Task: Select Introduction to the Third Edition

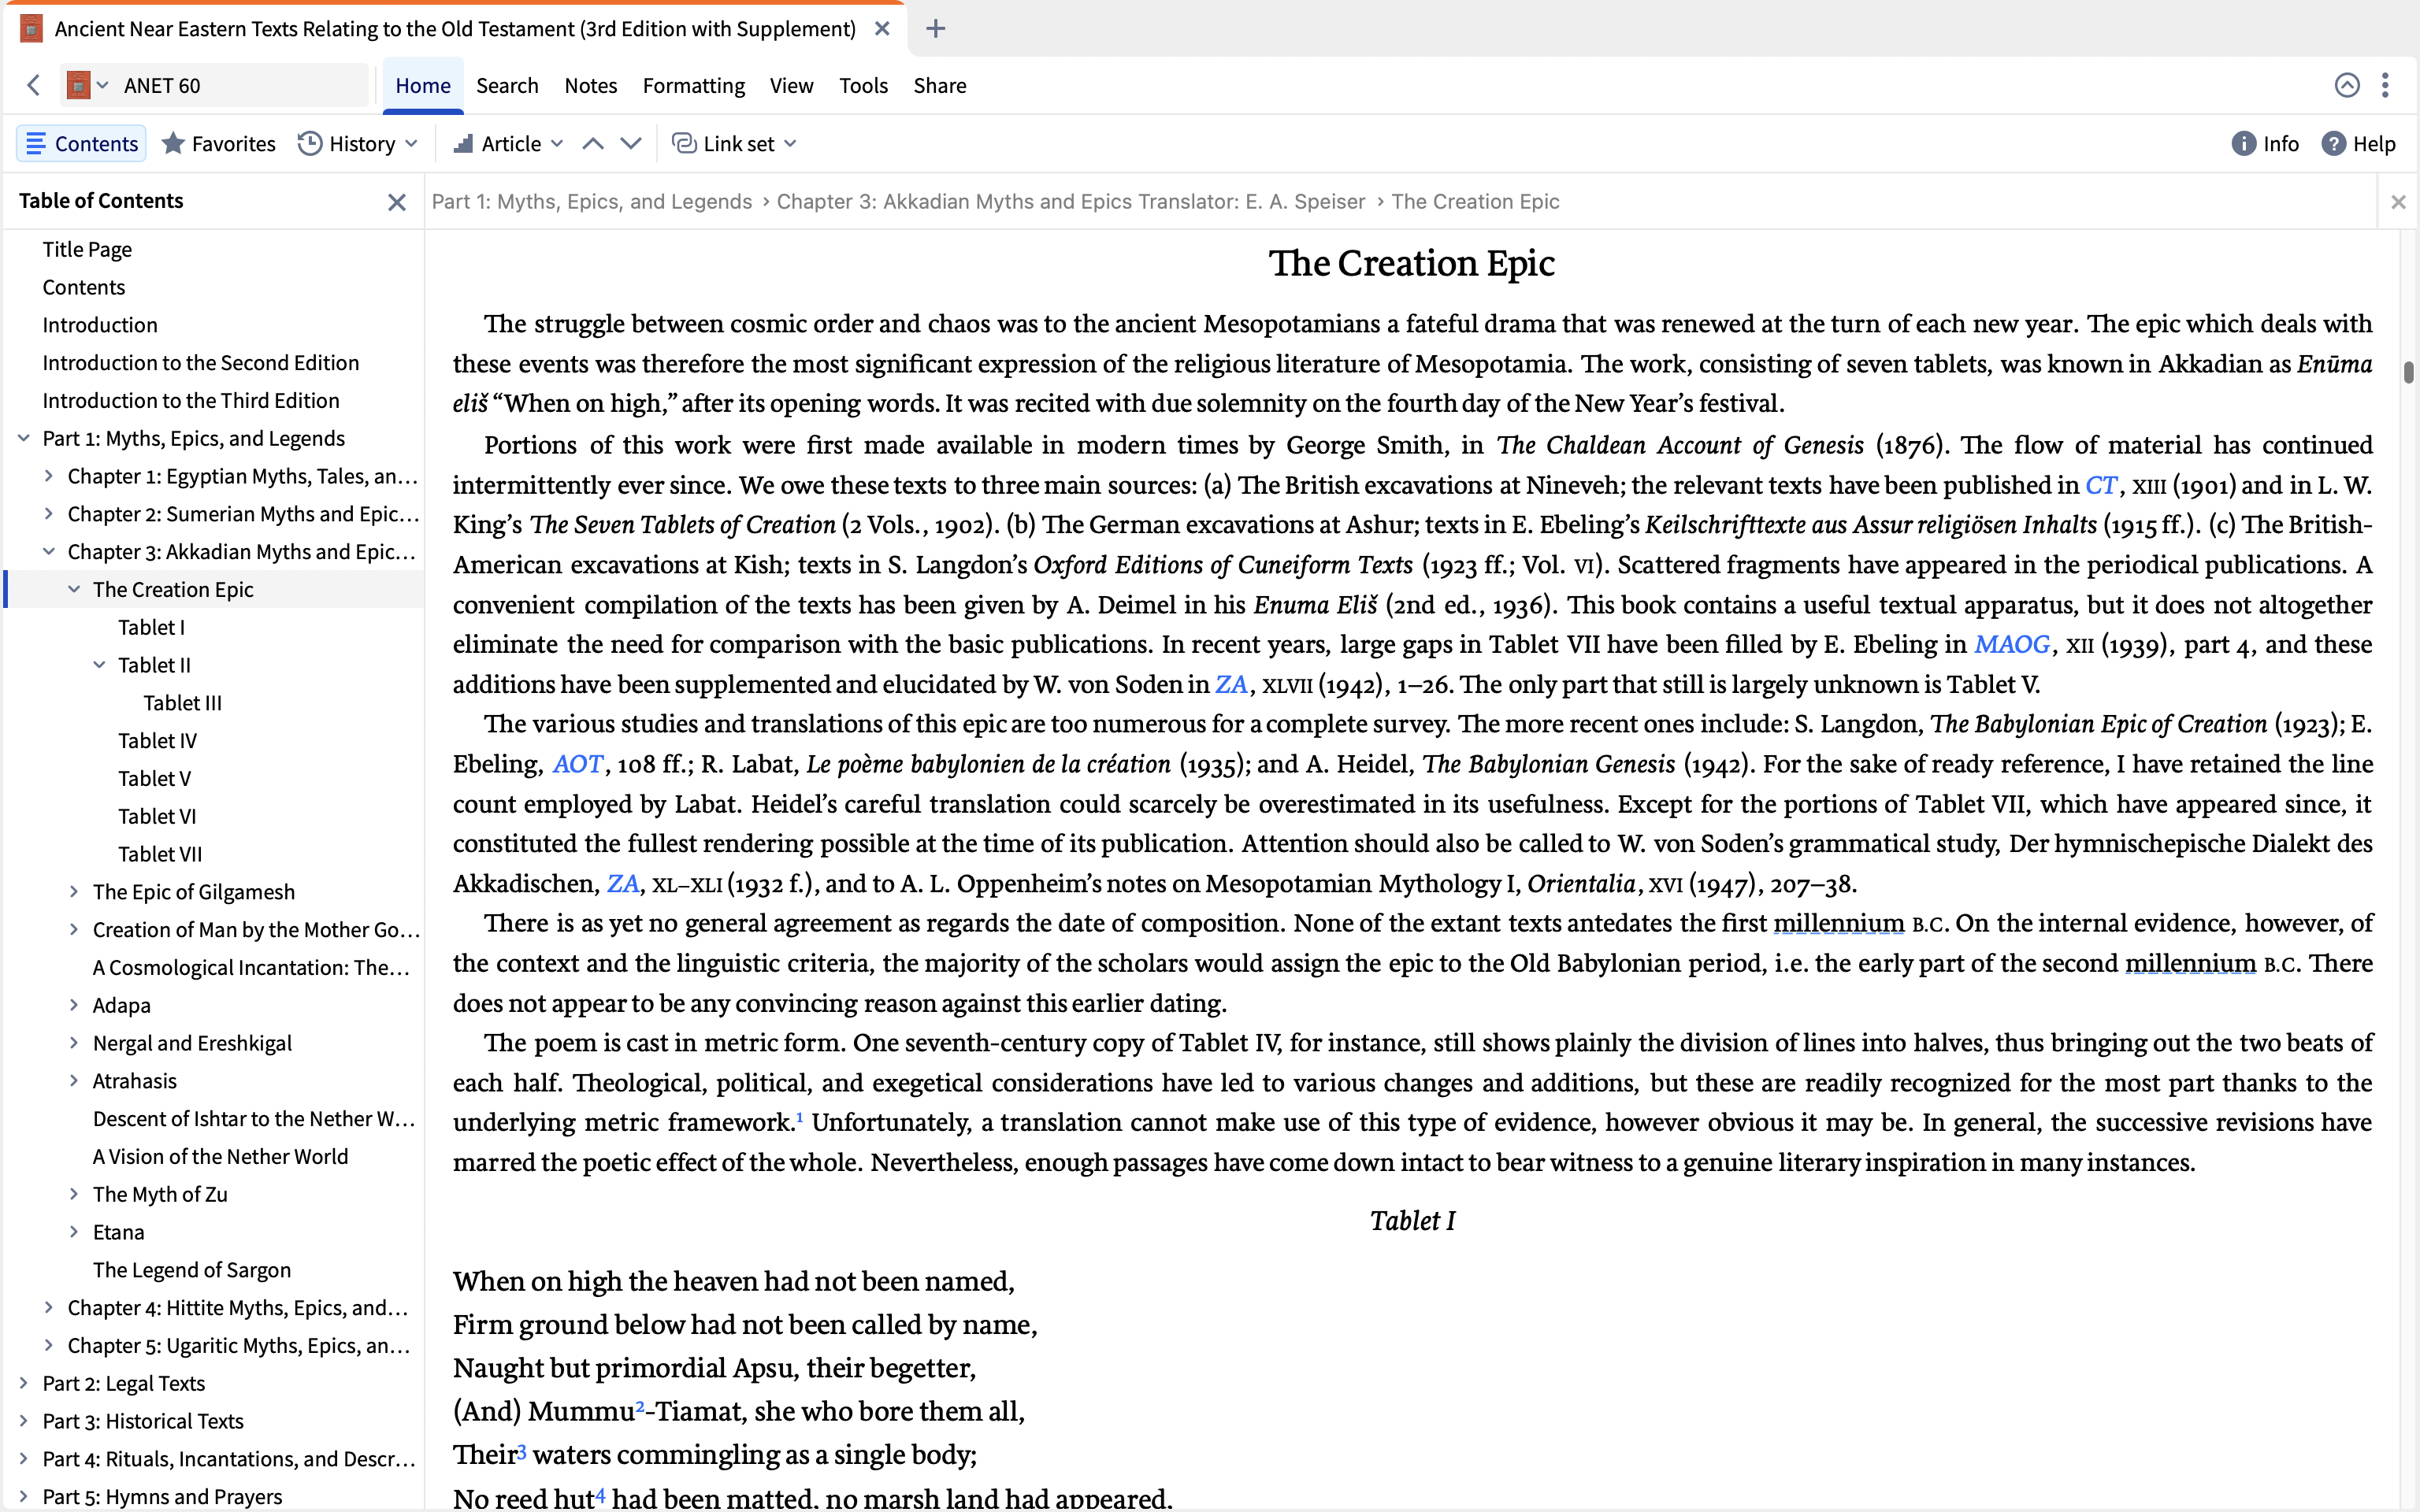Action: tap(191, 401)
